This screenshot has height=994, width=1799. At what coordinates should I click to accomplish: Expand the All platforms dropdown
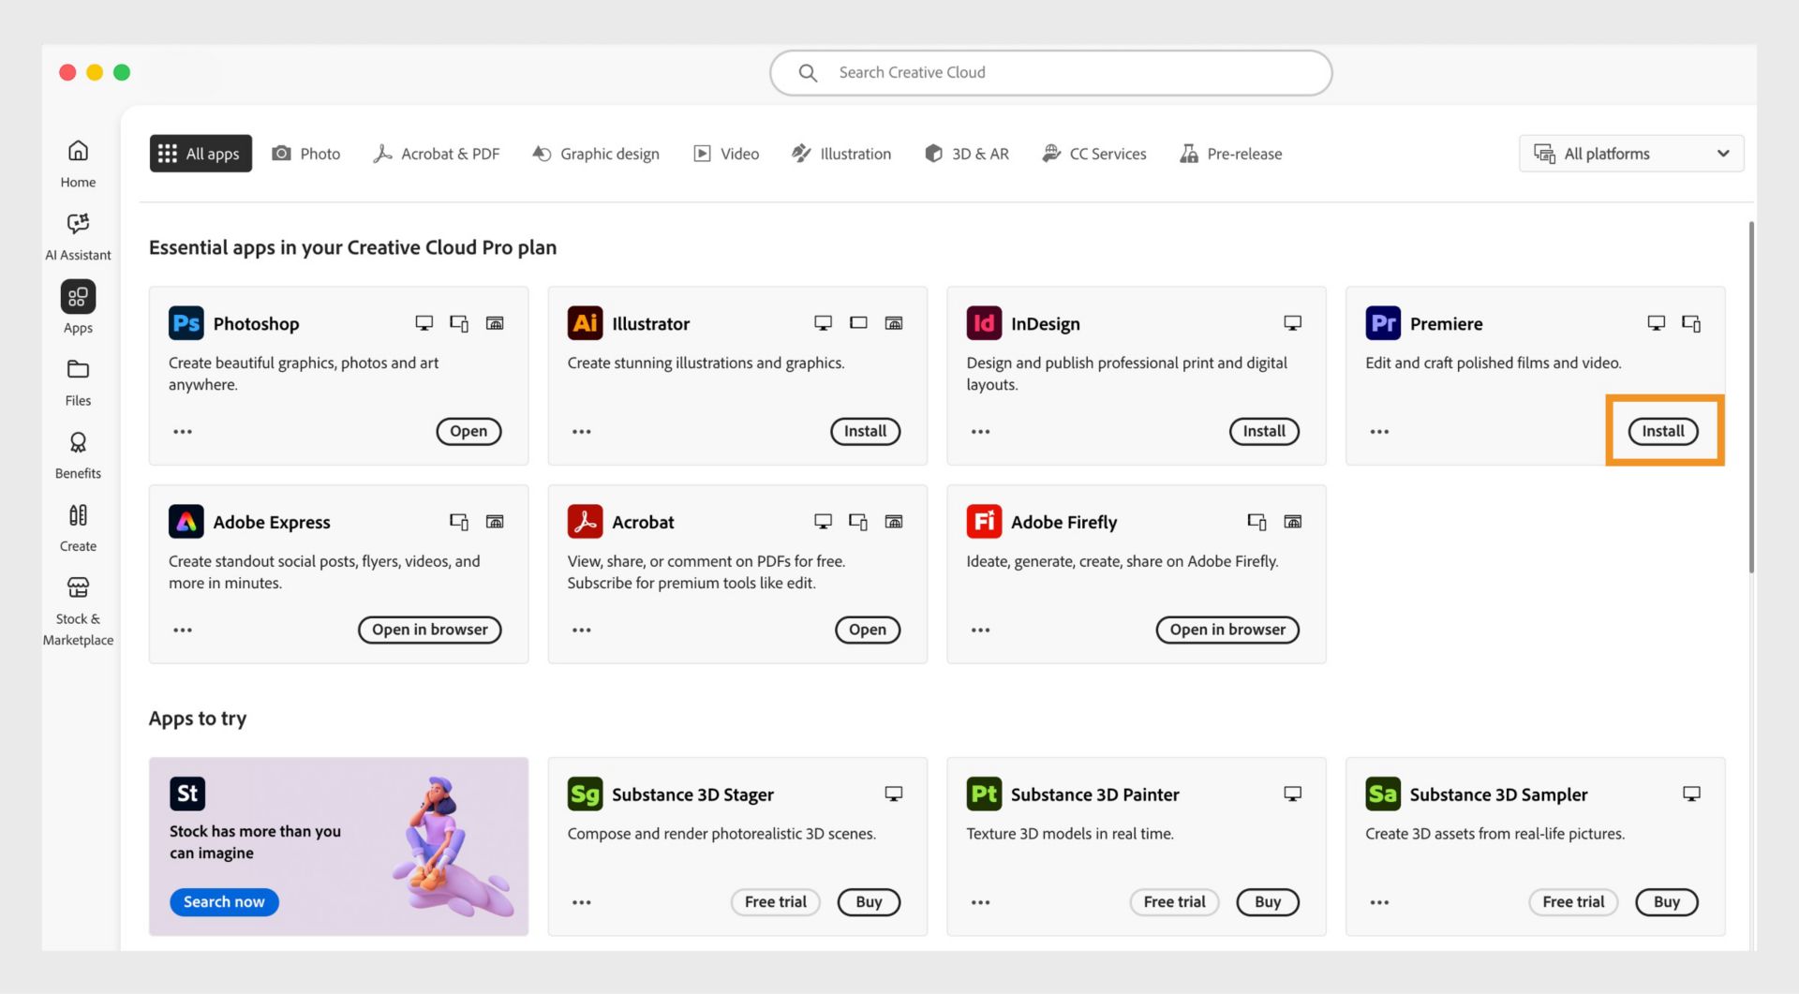click(x=1631, y=154)
